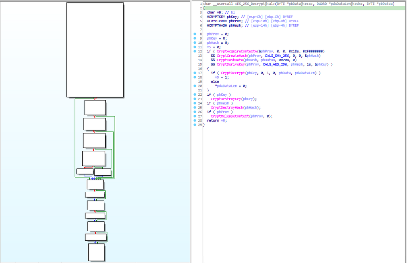Toggle breakpoint dot on closing brace line 29
This screenshot has width=407, height=263.
pos(195,125)
